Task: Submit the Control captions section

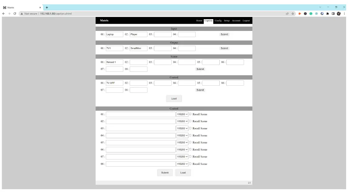Action: [200, 90]
